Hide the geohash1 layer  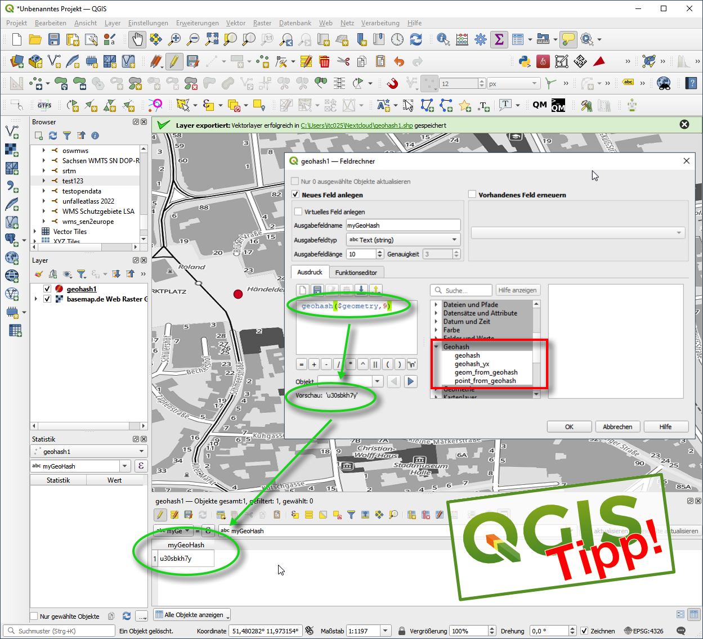[47, 289]
